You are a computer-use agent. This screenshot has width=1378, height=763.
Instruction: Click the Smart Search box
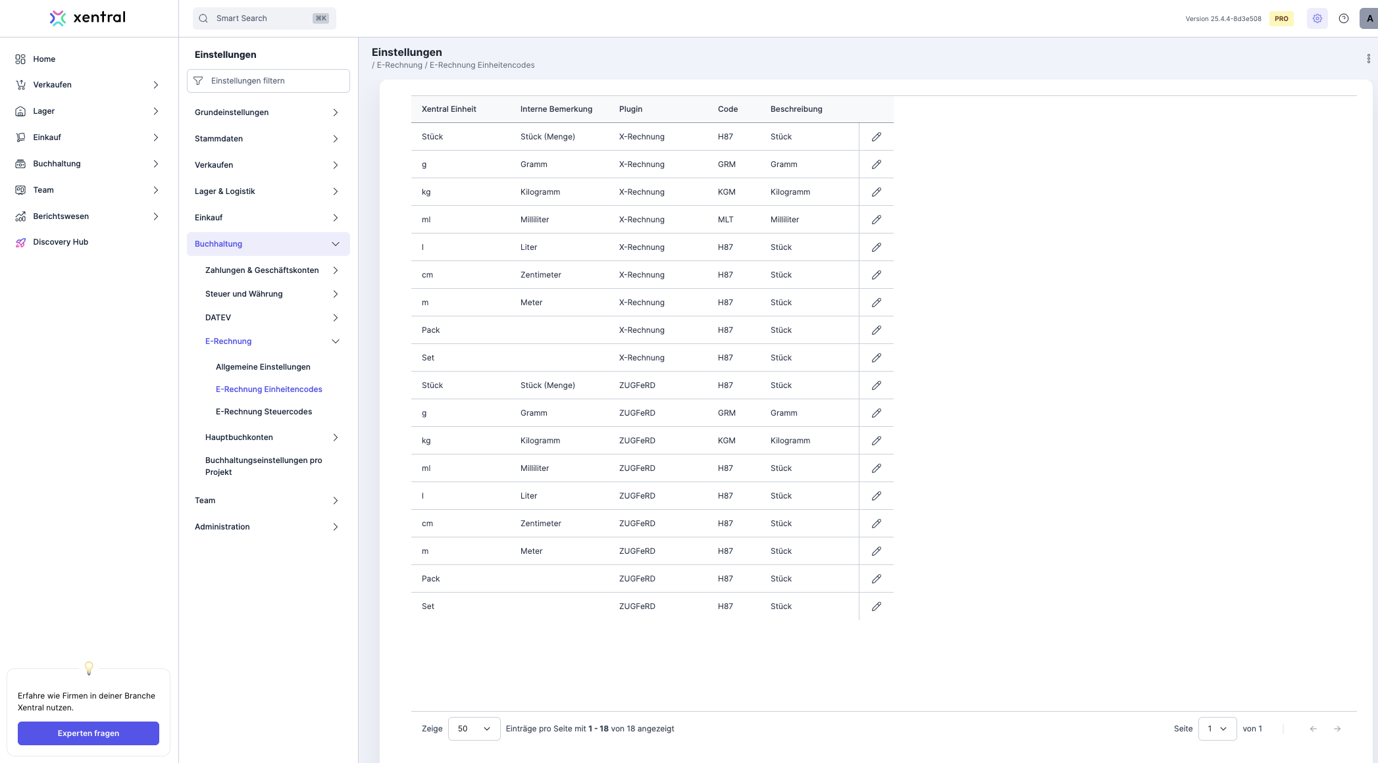[264, 18]
